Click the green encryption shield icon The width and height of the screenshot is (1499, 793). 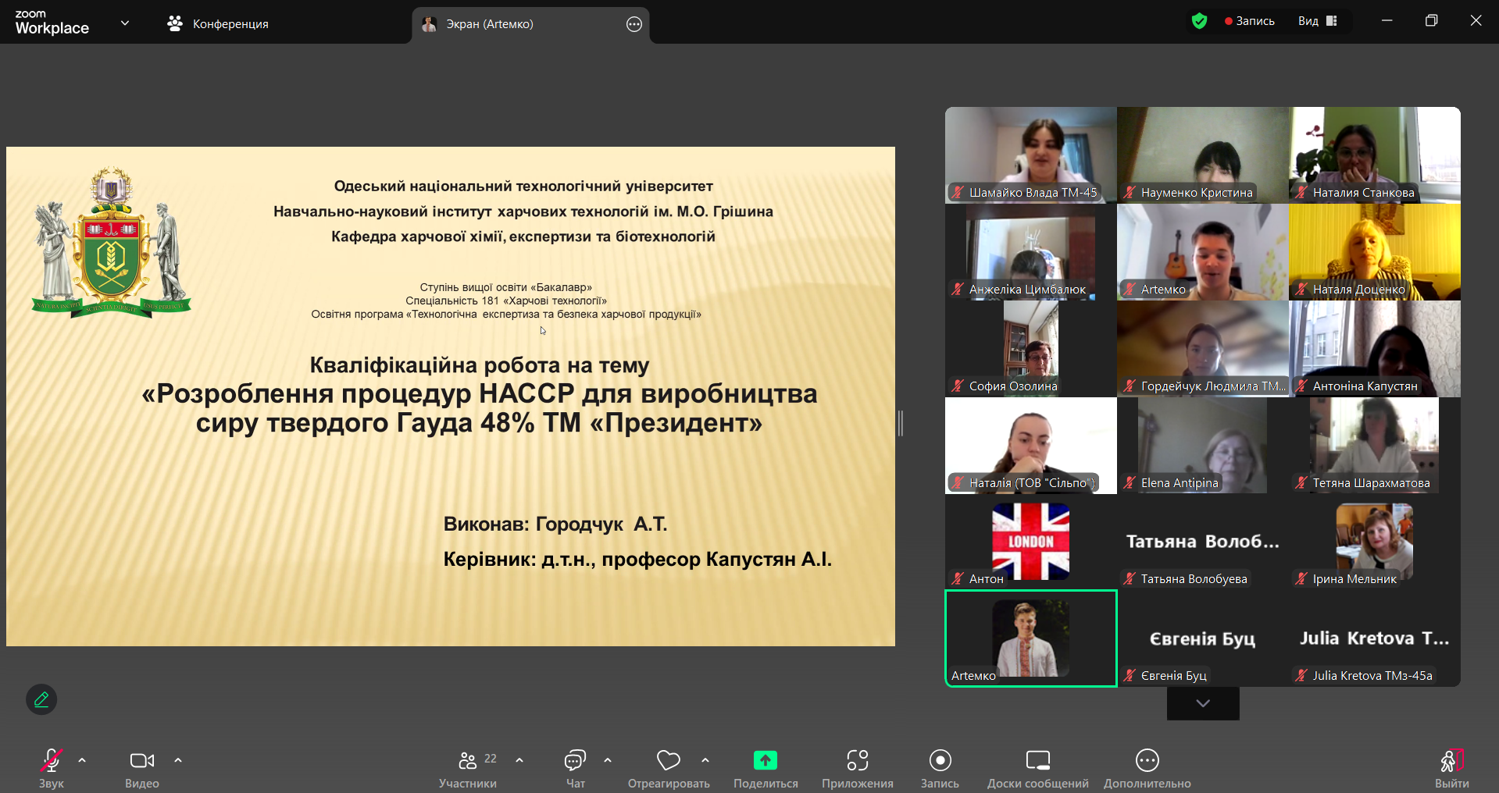point(1200,21)
